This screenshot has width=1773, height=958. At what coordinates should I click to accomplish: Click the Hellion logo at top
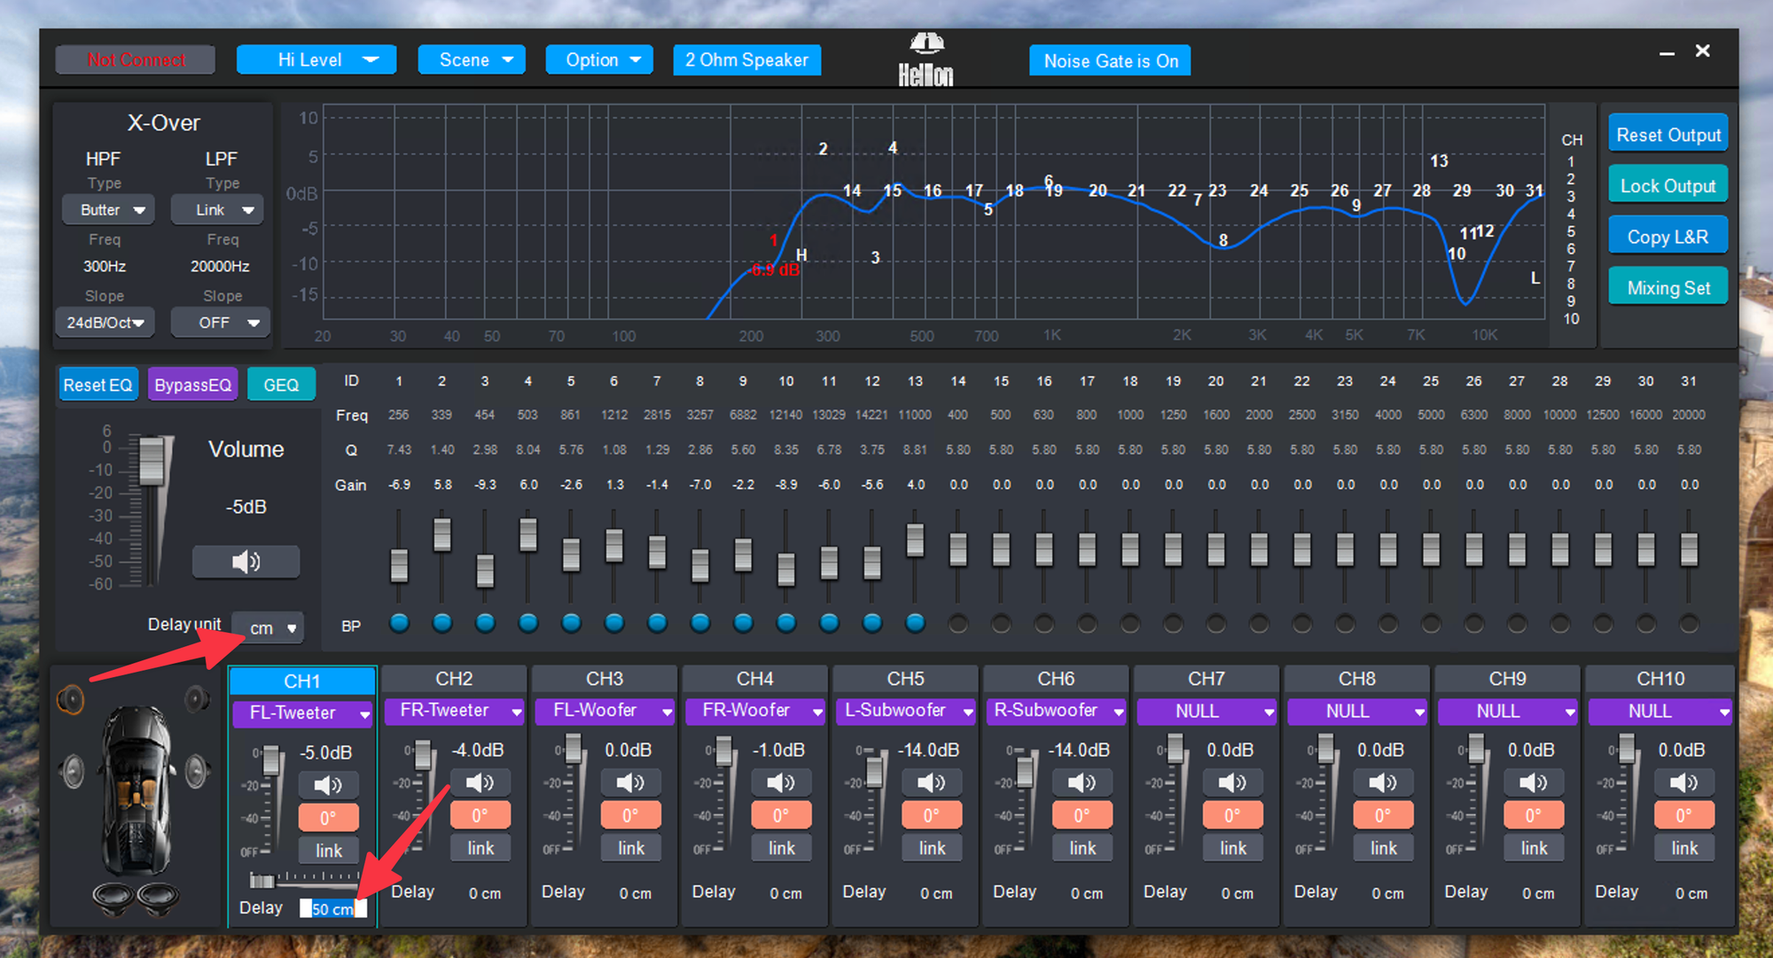click(x=926, y=60)
